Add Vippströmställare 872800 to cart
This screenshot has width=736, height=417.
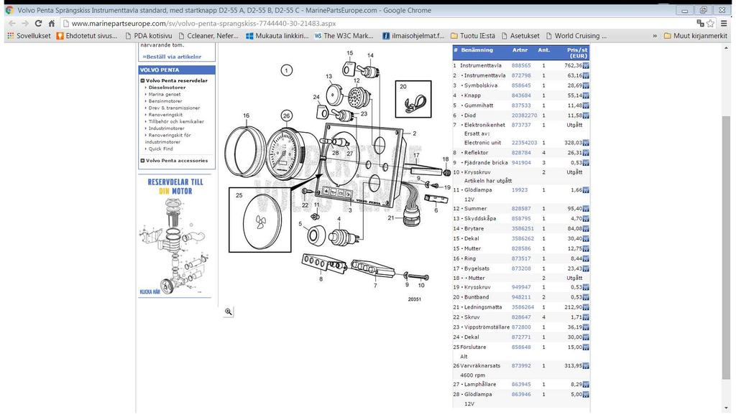[x=586, y=327]
